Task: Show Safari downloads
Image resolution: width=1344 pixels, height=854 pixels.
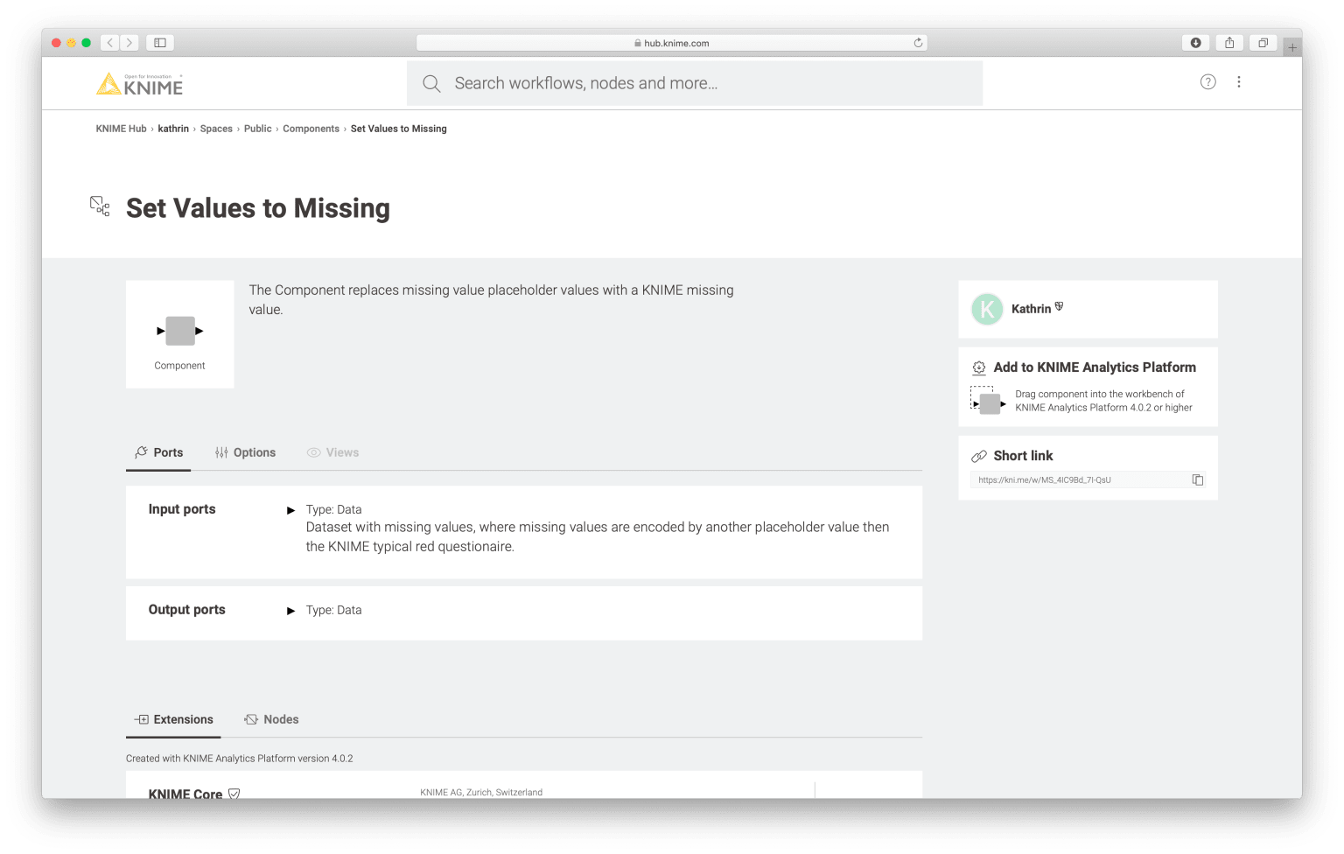Action: 1195,43
